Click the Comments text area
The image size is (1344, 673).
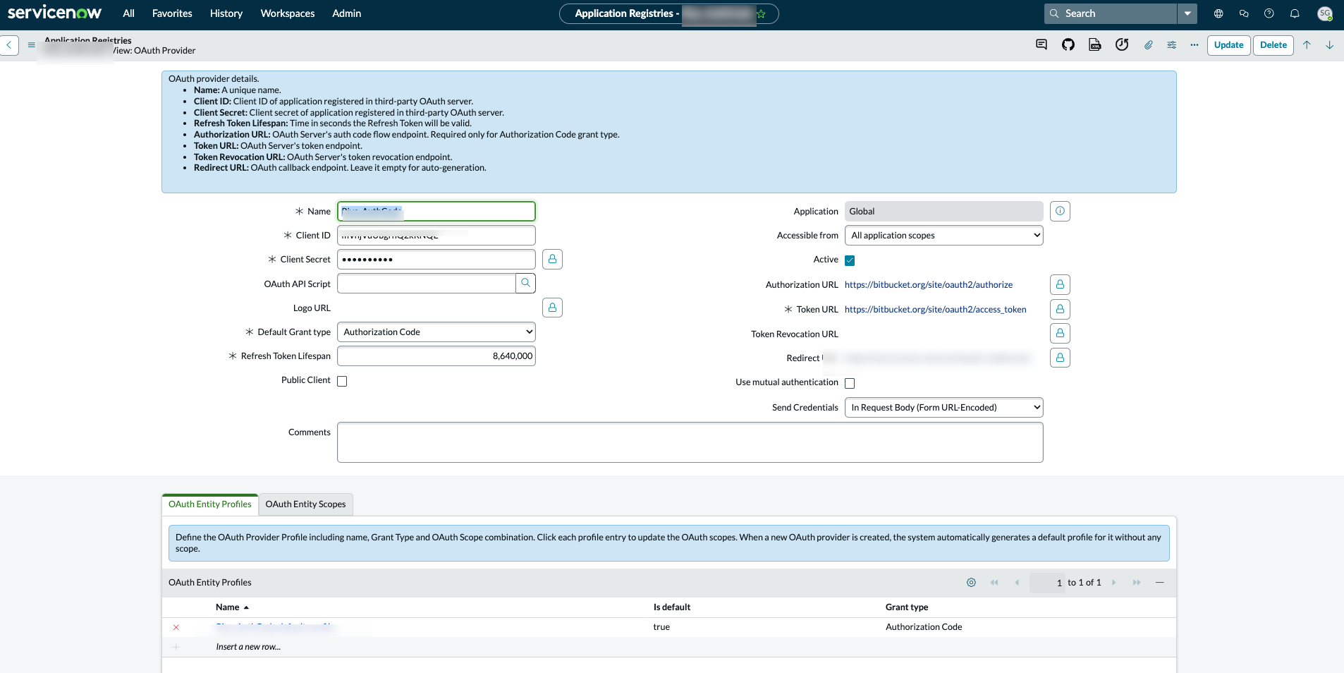[x=690, y=442]
